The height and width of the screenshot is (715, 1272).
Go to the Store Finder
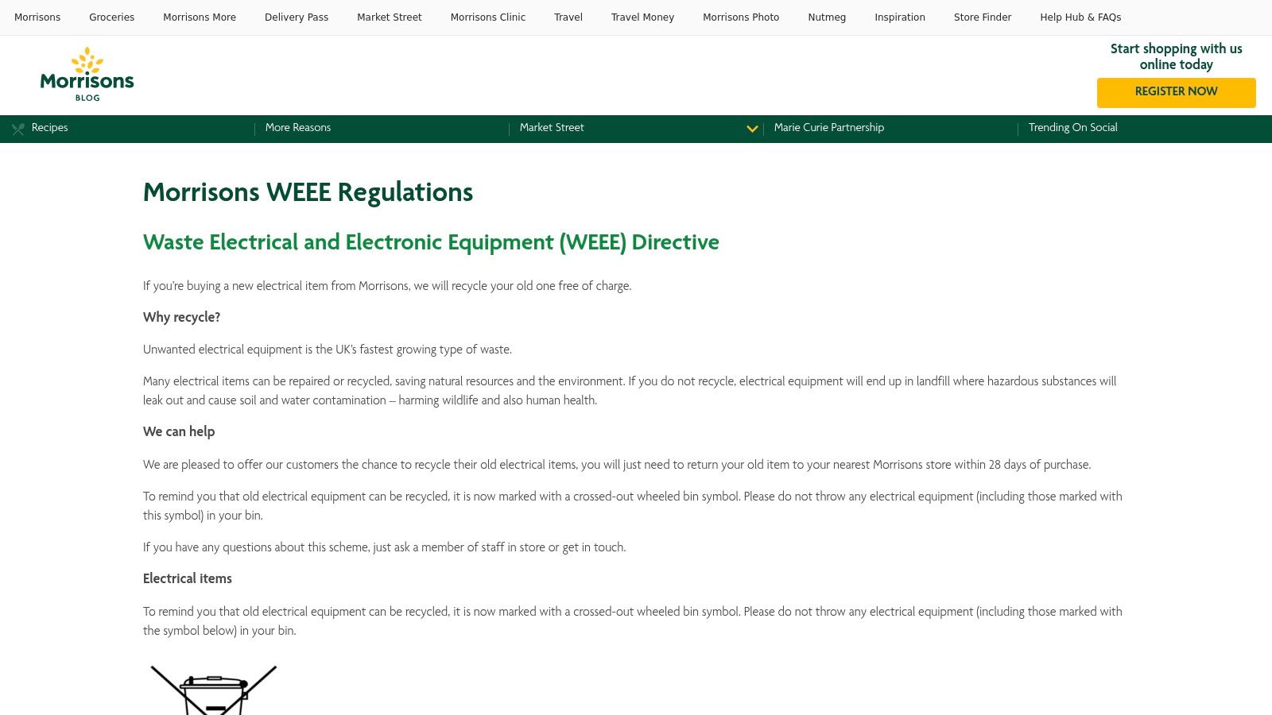tap(983, 17)
